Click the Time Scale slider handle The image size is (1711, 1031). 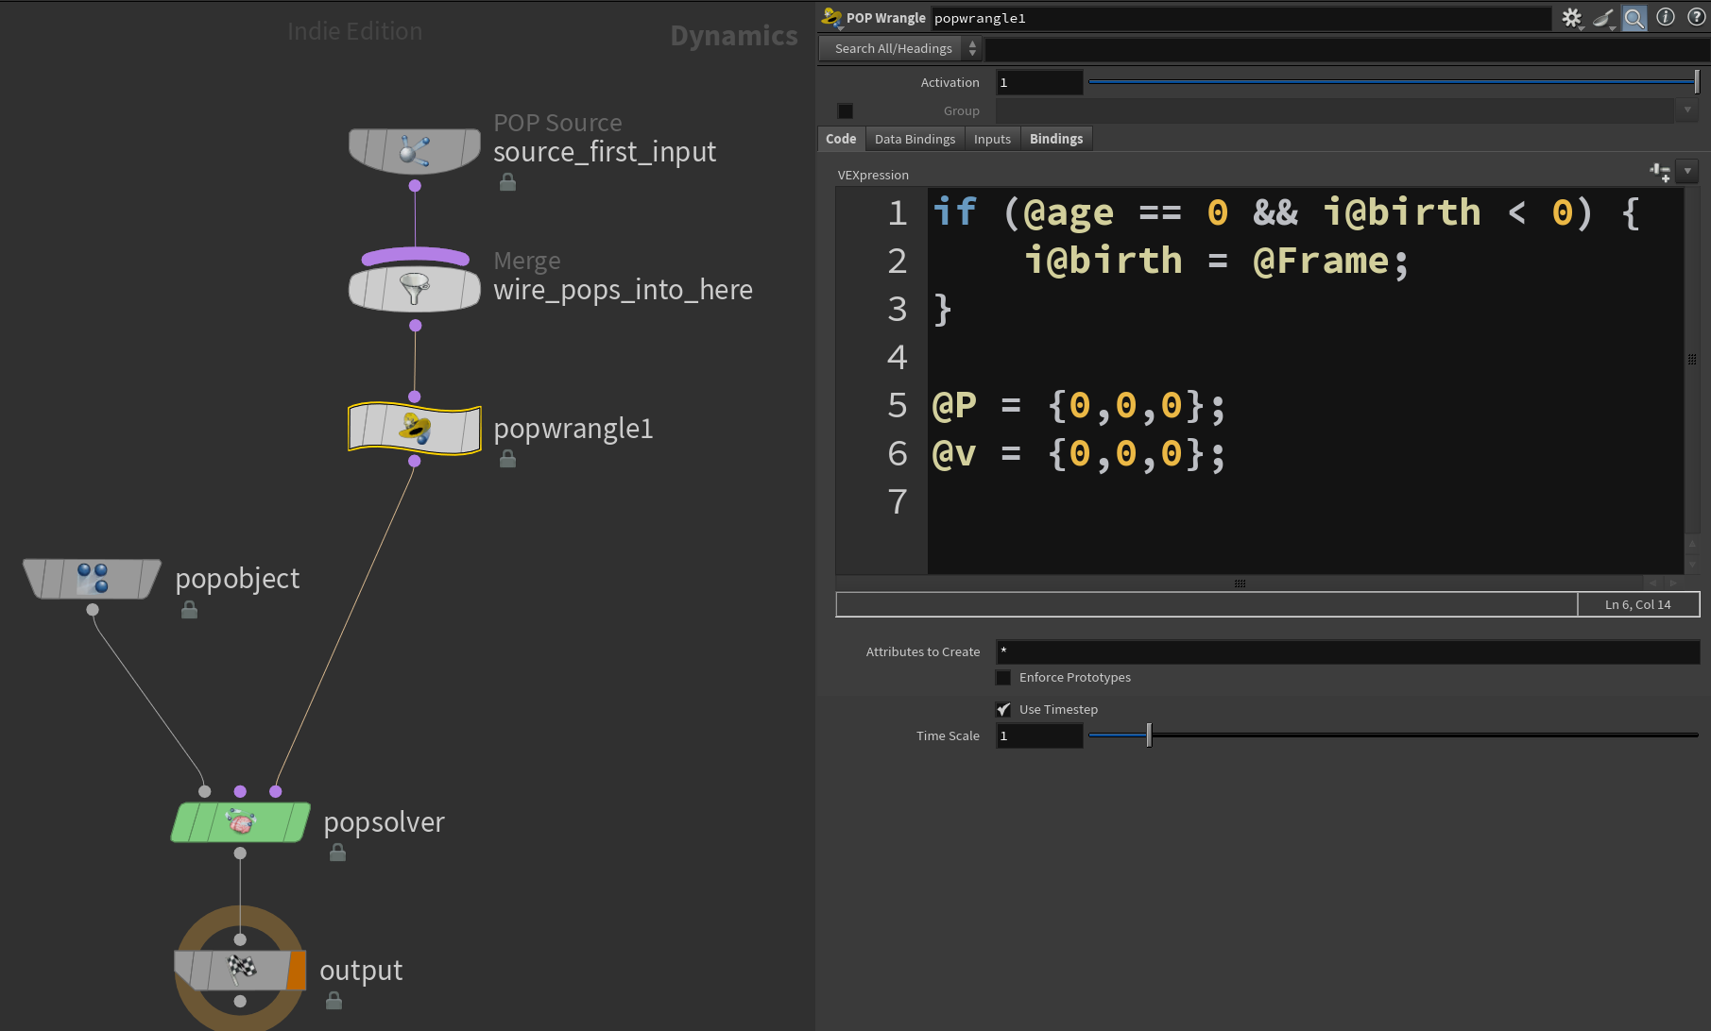[1149, 735]
